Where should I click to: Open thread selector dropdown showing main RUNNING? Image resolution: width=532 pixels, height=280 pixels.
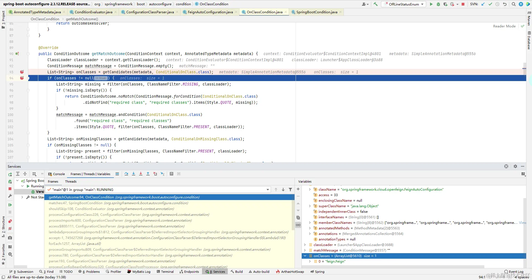[x=158, y=190]
